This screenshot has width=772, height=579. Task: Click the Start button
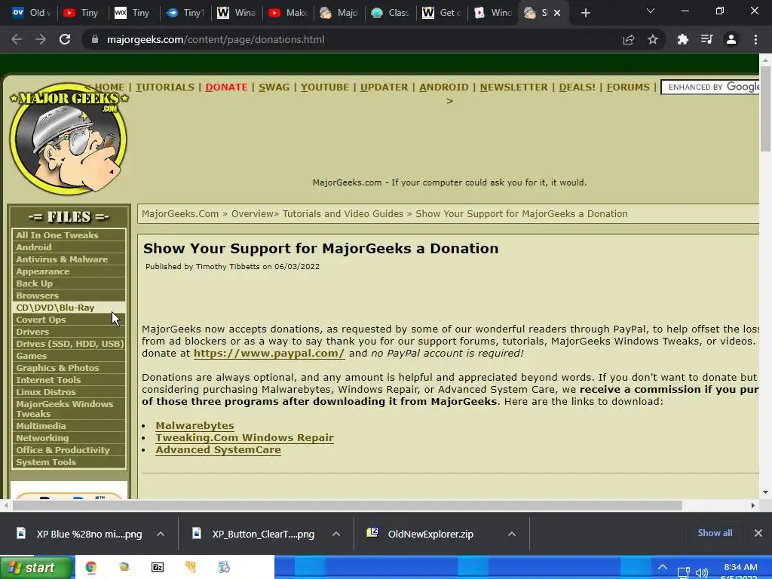36,568
